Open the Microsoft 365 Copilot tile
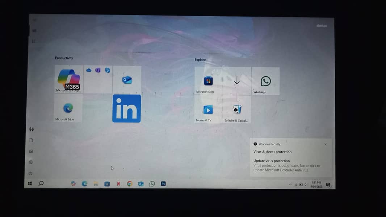Viewport: 386px width, 217px height. pyautogui.click(x=69, y=79)
